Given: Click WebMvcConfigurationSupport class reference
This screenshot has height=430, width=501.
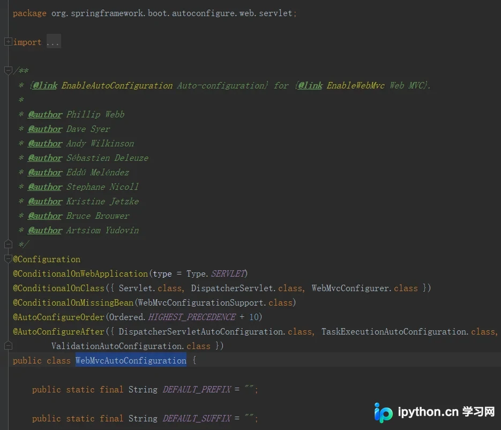Looking at the screenshot, I should (200, 302).
